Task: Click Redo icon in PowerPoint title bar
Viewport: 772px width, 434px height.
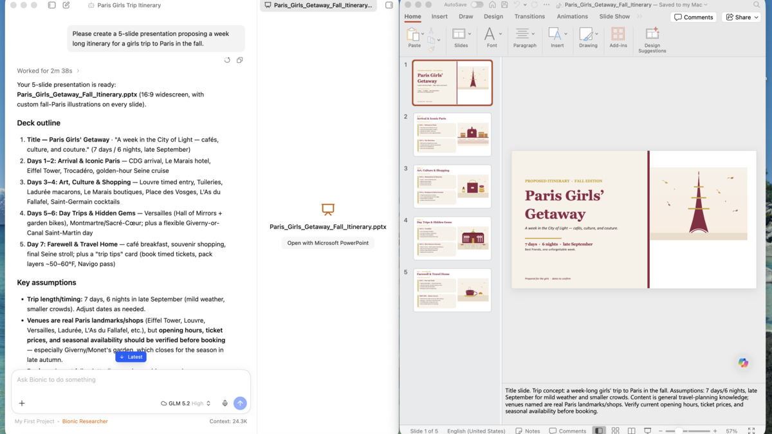Action: pyautogui.click(x=534, y=5)
